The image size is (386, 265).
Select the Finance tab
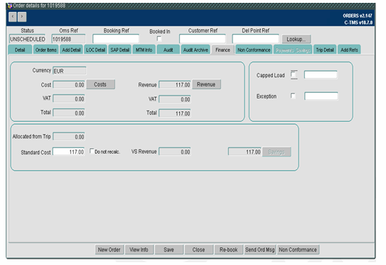coord(223,50)
